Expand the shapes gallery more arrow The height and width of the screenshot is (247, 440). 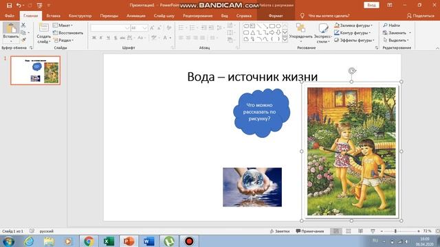click(x=285, y=39)
